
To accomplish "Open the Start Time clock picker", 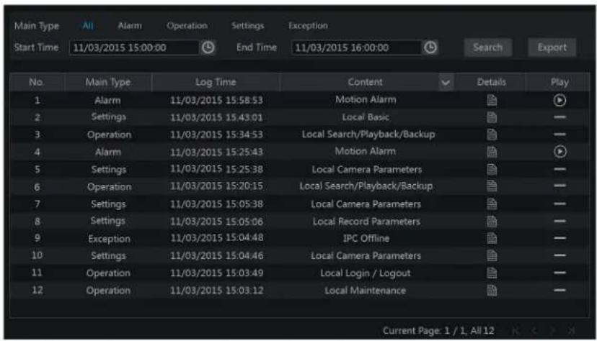I will [x=208, y=47].
